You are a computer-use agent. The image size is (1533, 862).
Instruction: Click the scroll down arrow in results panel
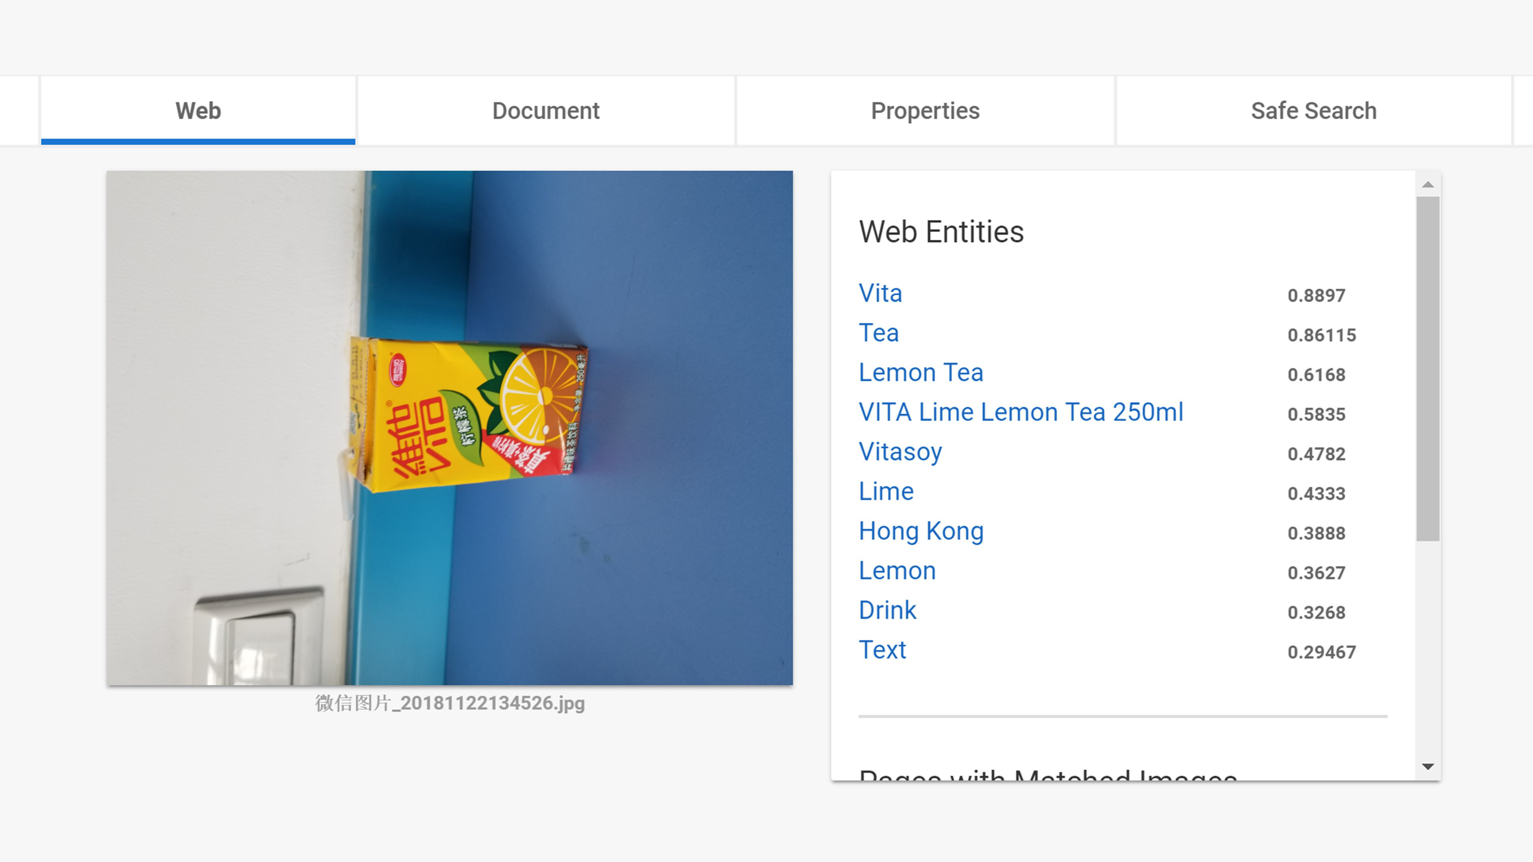pyautogui.click(x=1427, y=766)
